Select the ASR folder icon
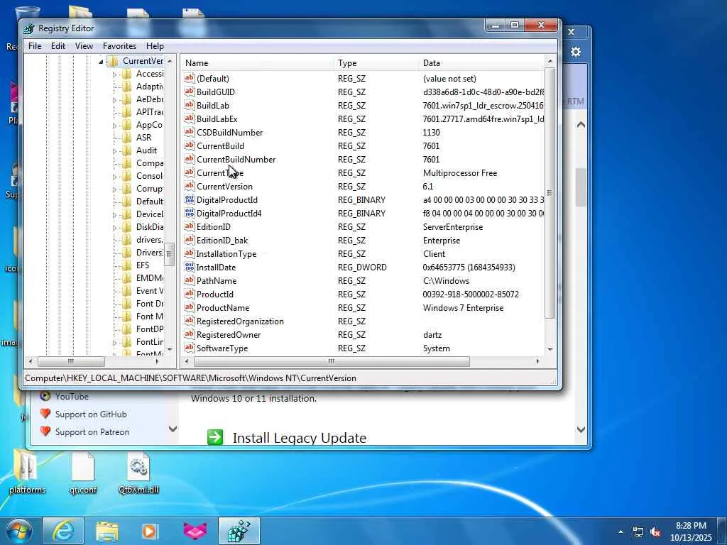 click(x=126, y=138)
